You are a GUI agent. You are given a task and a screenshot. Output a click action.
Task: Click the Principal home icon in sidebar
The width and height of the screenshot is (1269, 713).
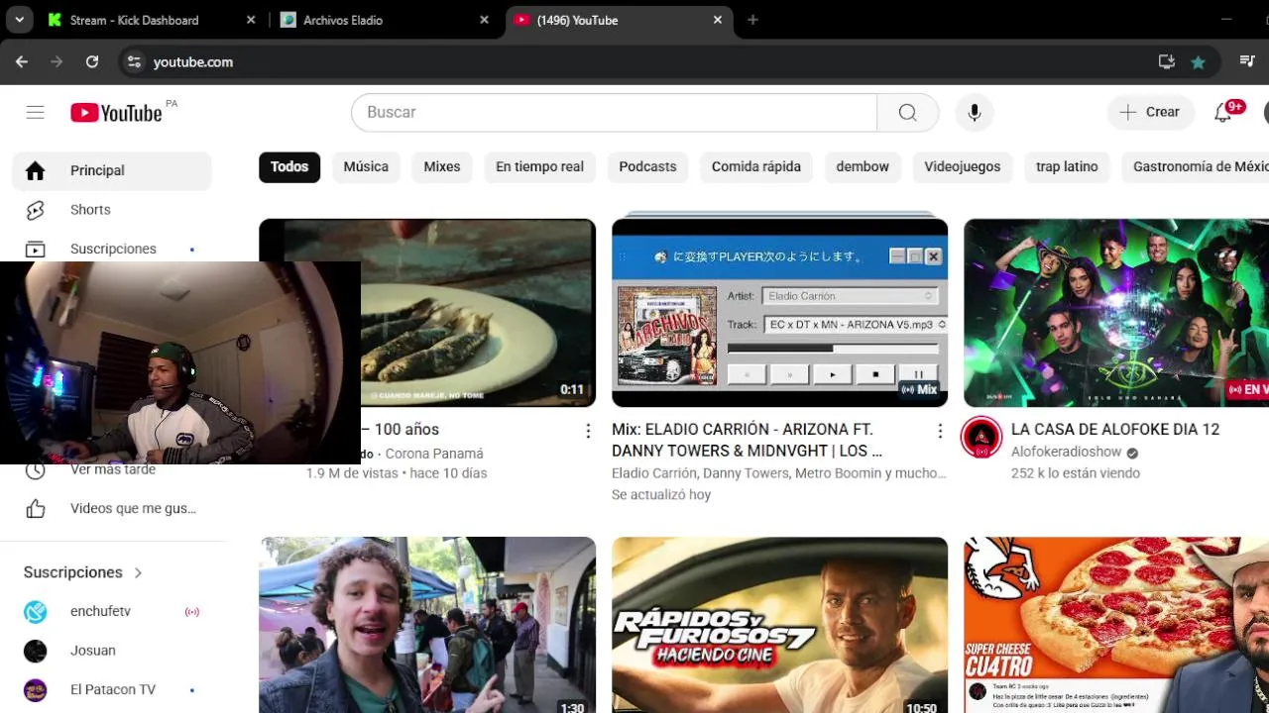click(36, 170)
